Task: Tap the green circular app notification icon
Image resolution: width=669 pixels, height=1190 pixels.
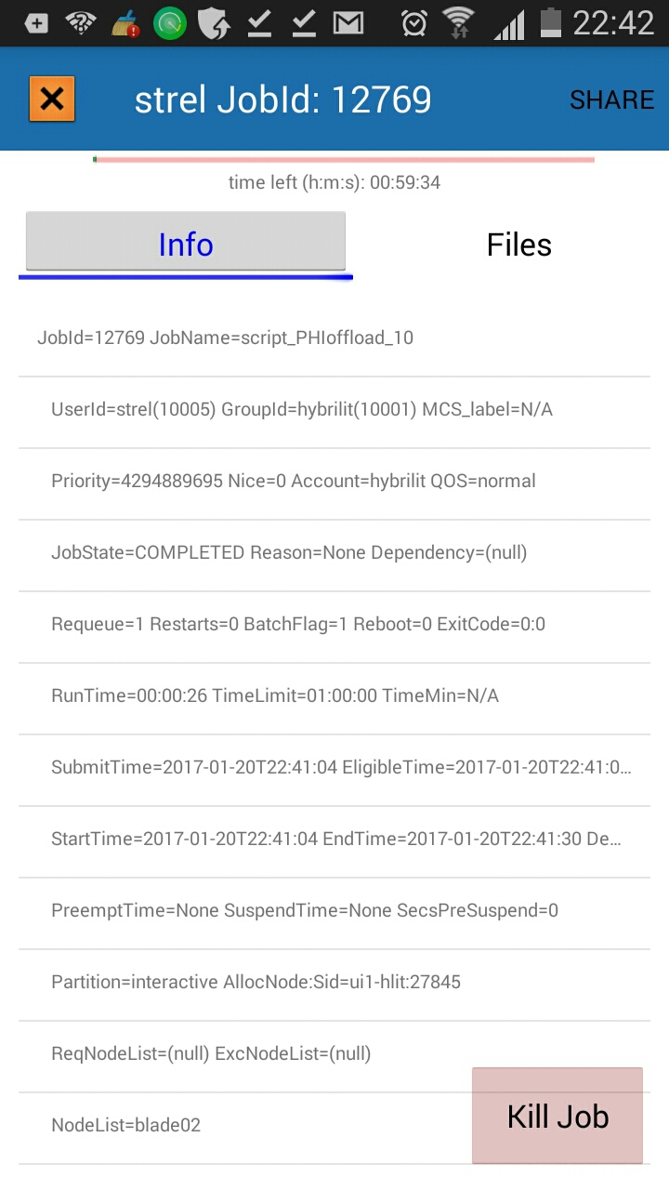Action: coord(170,22)
